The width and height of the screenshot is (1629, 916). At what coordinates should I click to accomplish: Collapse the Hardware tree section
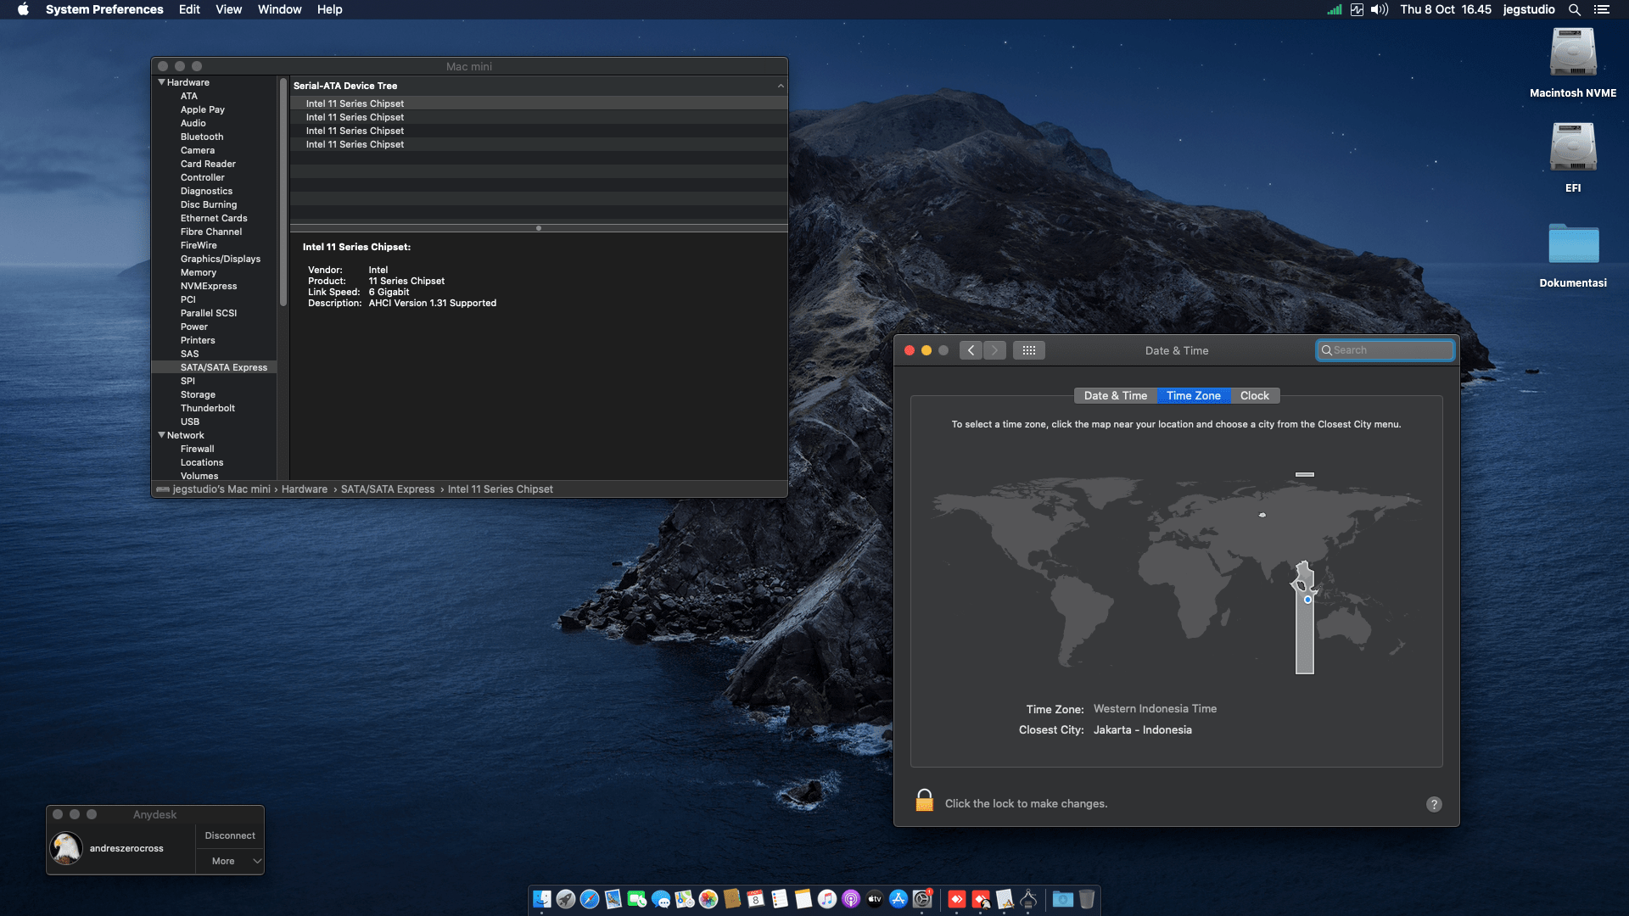click(x=161, y=82)
